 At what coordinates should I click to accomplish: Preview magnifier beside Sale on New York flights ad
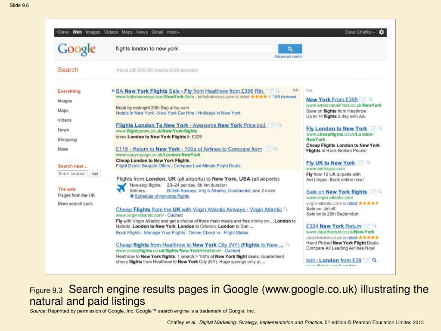pos(380,192)
